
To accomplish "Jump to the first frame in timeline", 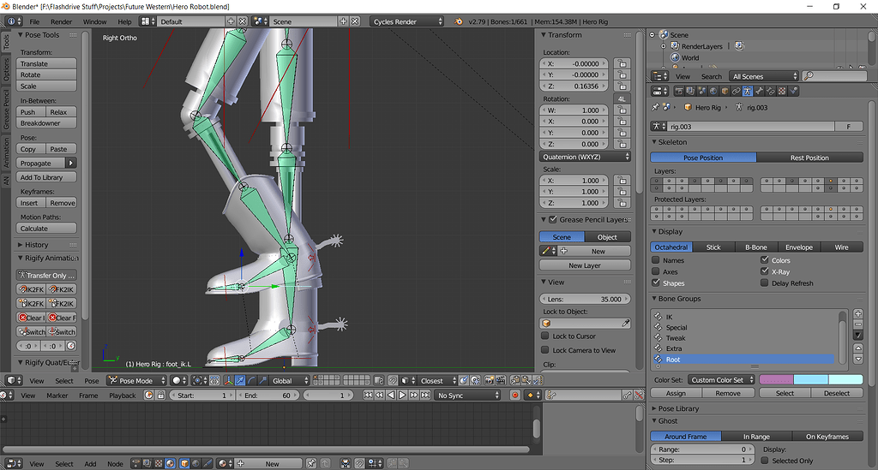I will point(368,396).
